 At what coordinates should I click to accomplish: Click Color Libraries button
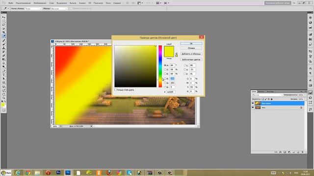point(191,60)
